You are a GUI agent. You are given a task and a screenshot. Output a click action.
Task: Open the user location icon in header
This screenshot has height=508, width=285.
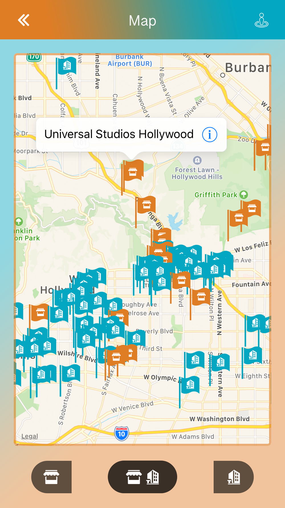click(x=261, y=20)
